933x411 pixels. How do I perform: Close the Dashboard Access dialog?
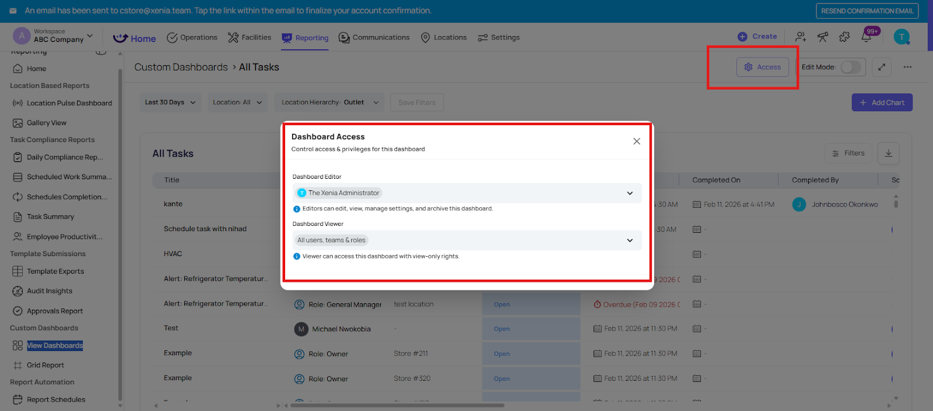pyautogui.click(x=637, y=141)
